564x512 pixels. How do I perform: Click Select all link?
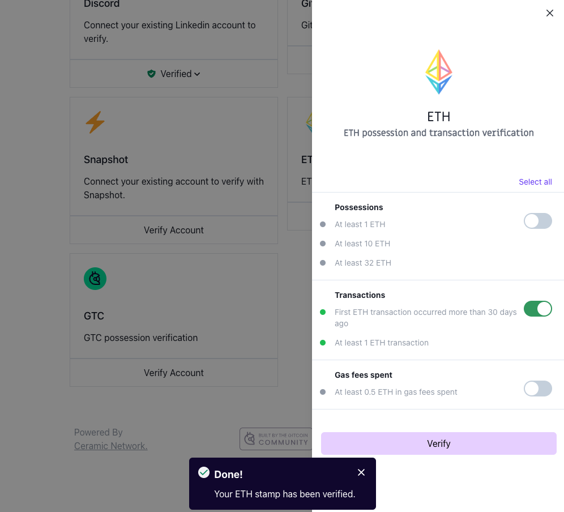535,182
